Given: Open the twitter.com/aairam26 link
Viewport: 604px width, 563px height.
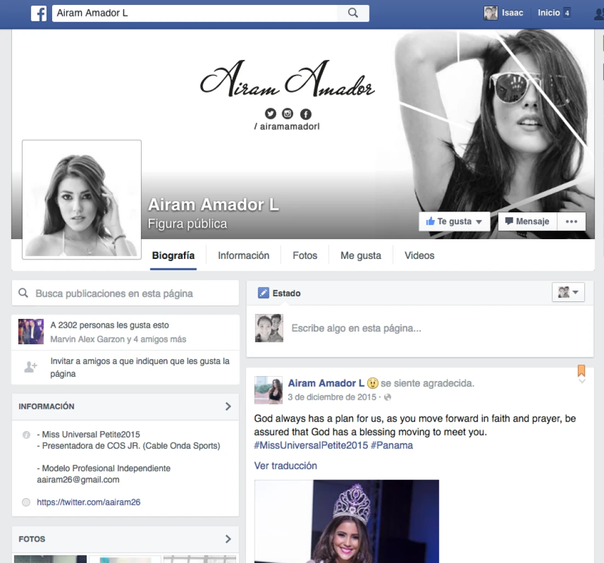Looking at the screenshot, I should (x=88, y=502).
